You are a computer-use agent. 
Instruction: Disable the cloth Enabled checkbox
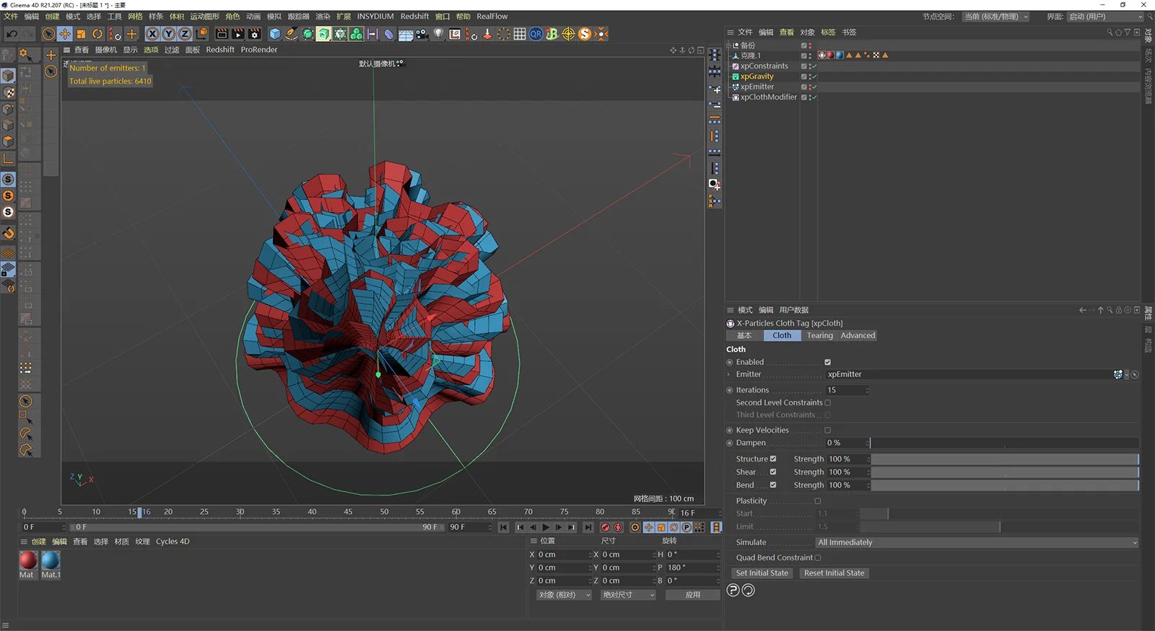827,362
